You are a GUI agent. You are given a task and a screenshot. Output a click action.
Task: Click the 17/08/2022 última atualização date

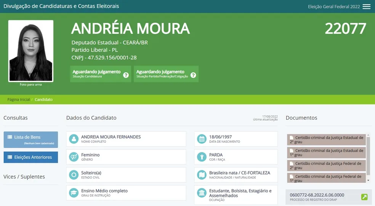coord(266,118)
